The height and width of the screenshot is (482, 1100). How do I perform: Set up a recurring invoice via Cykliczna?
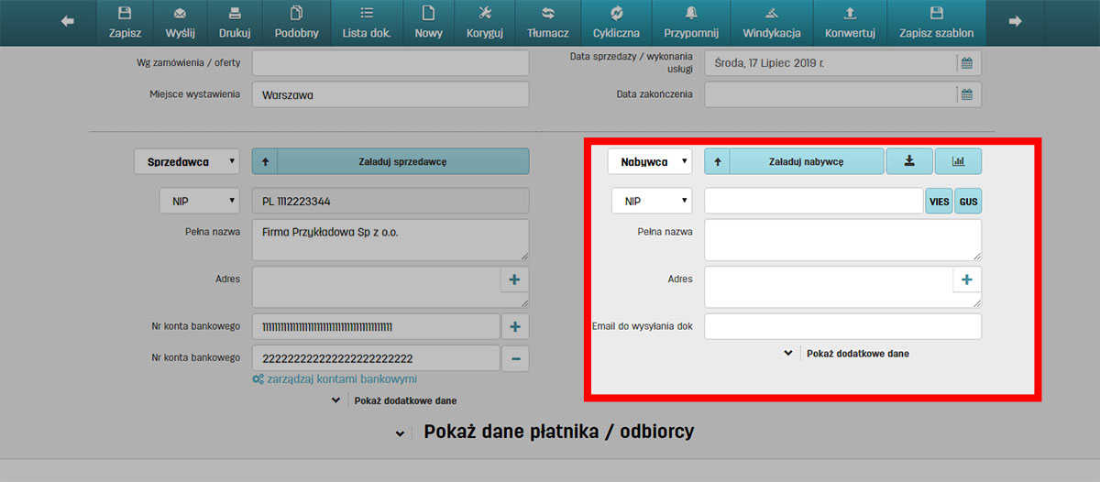click(x=617, y=22)
